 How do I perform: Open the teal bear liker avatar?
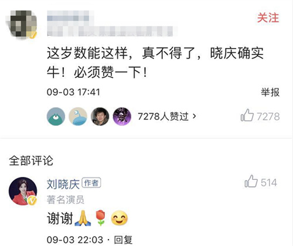(56, 117)
